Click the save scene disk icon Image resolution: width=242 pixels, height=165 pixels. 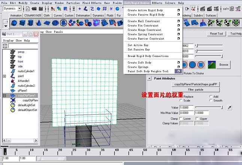pos(41,9)
